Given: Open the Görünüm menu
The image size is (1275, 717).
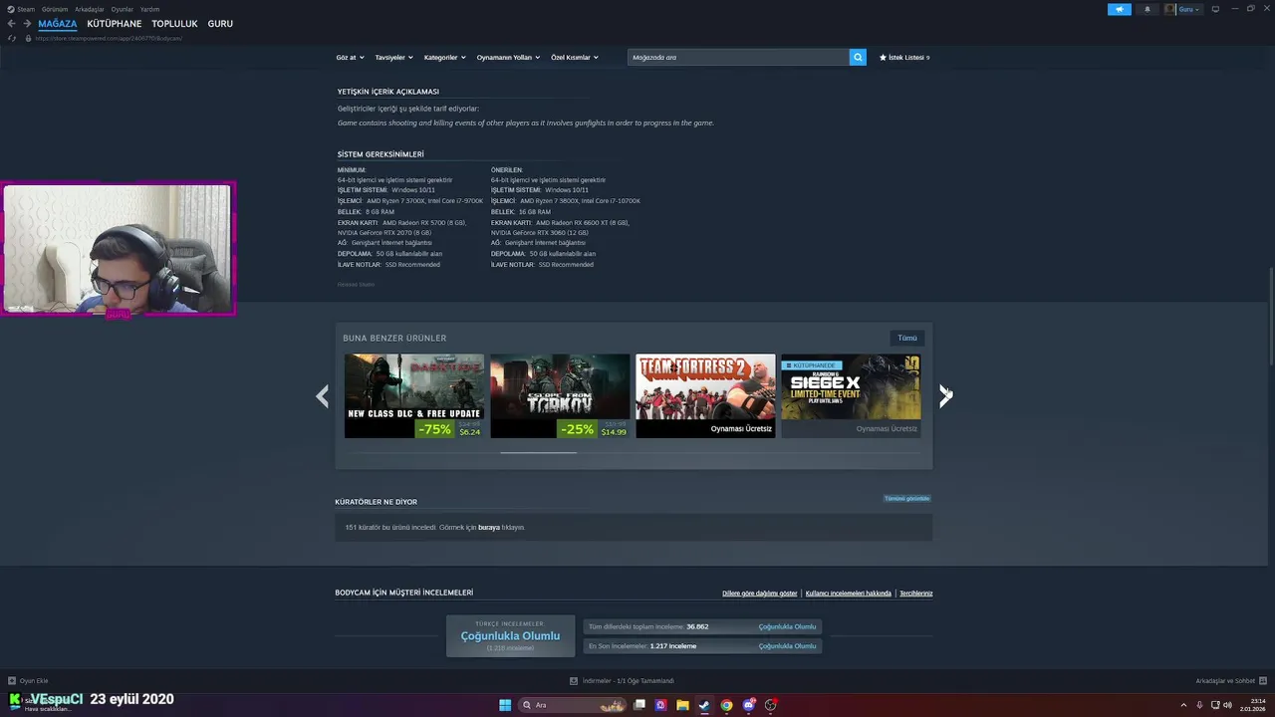Looking at the screenshot, I should point(55,9).
